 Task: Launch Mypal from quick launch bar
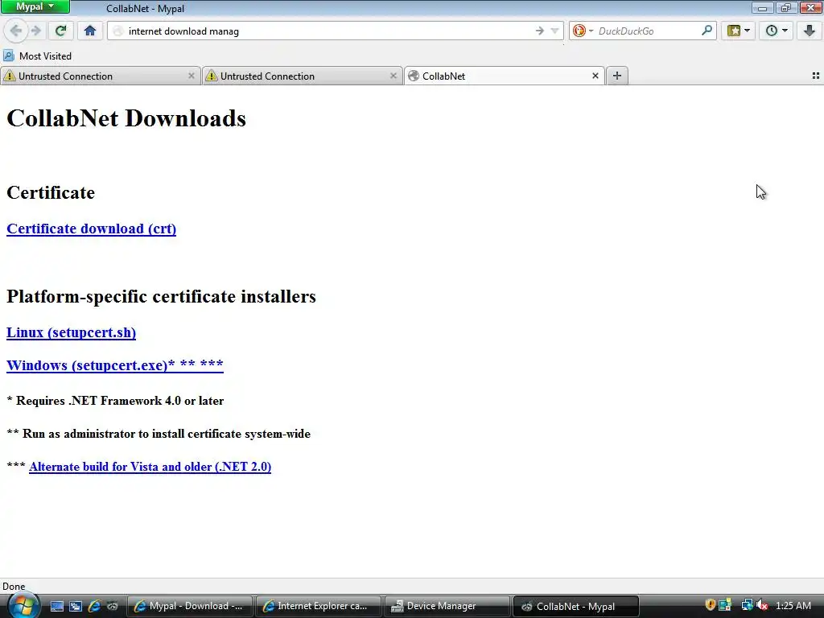point(113,606)
